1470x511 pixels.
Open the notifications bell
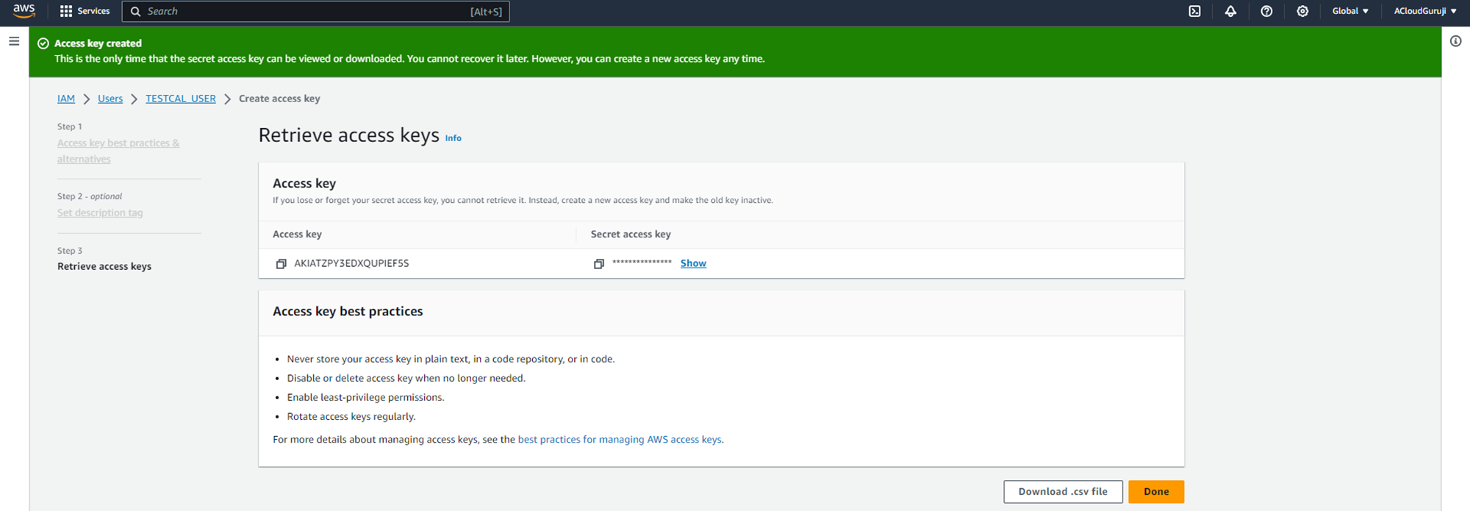pyautogui.click(x=1230, y=11)
